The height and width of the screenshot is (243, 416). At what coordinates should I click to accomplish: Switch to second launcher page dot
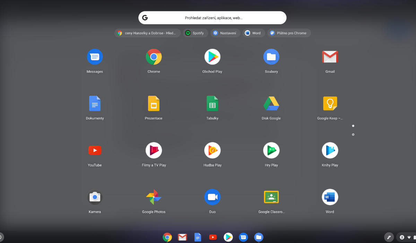[x=353, y=134]
